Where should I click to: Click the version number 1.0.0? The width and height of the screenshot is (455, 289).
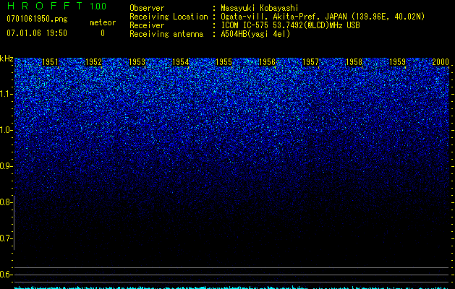pos(98,7)
